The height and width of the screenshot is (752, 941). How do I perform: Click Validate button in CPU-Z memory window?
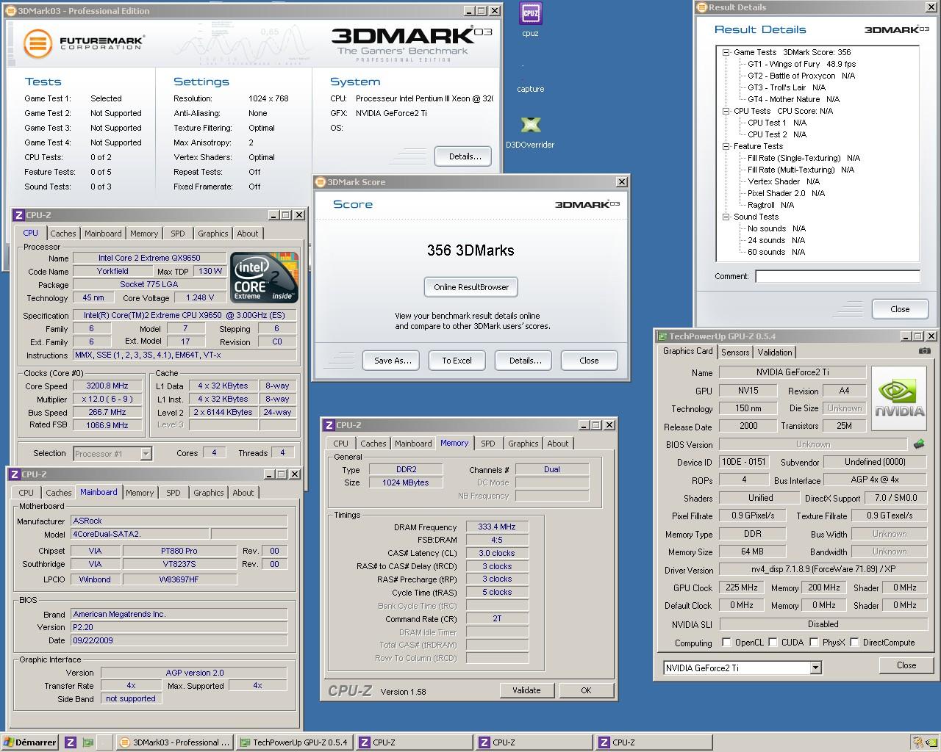526,690
